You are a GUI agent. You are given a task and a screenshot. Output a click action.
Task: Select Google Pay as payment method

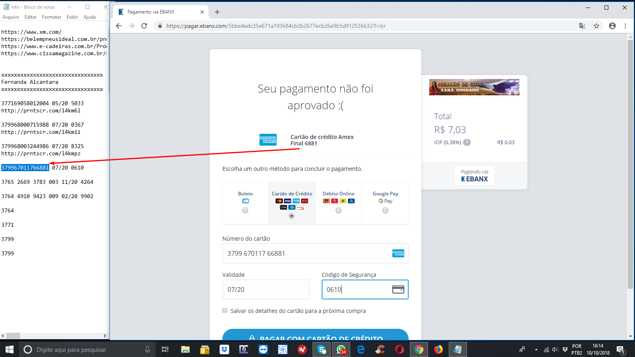[x=385, y=210]
